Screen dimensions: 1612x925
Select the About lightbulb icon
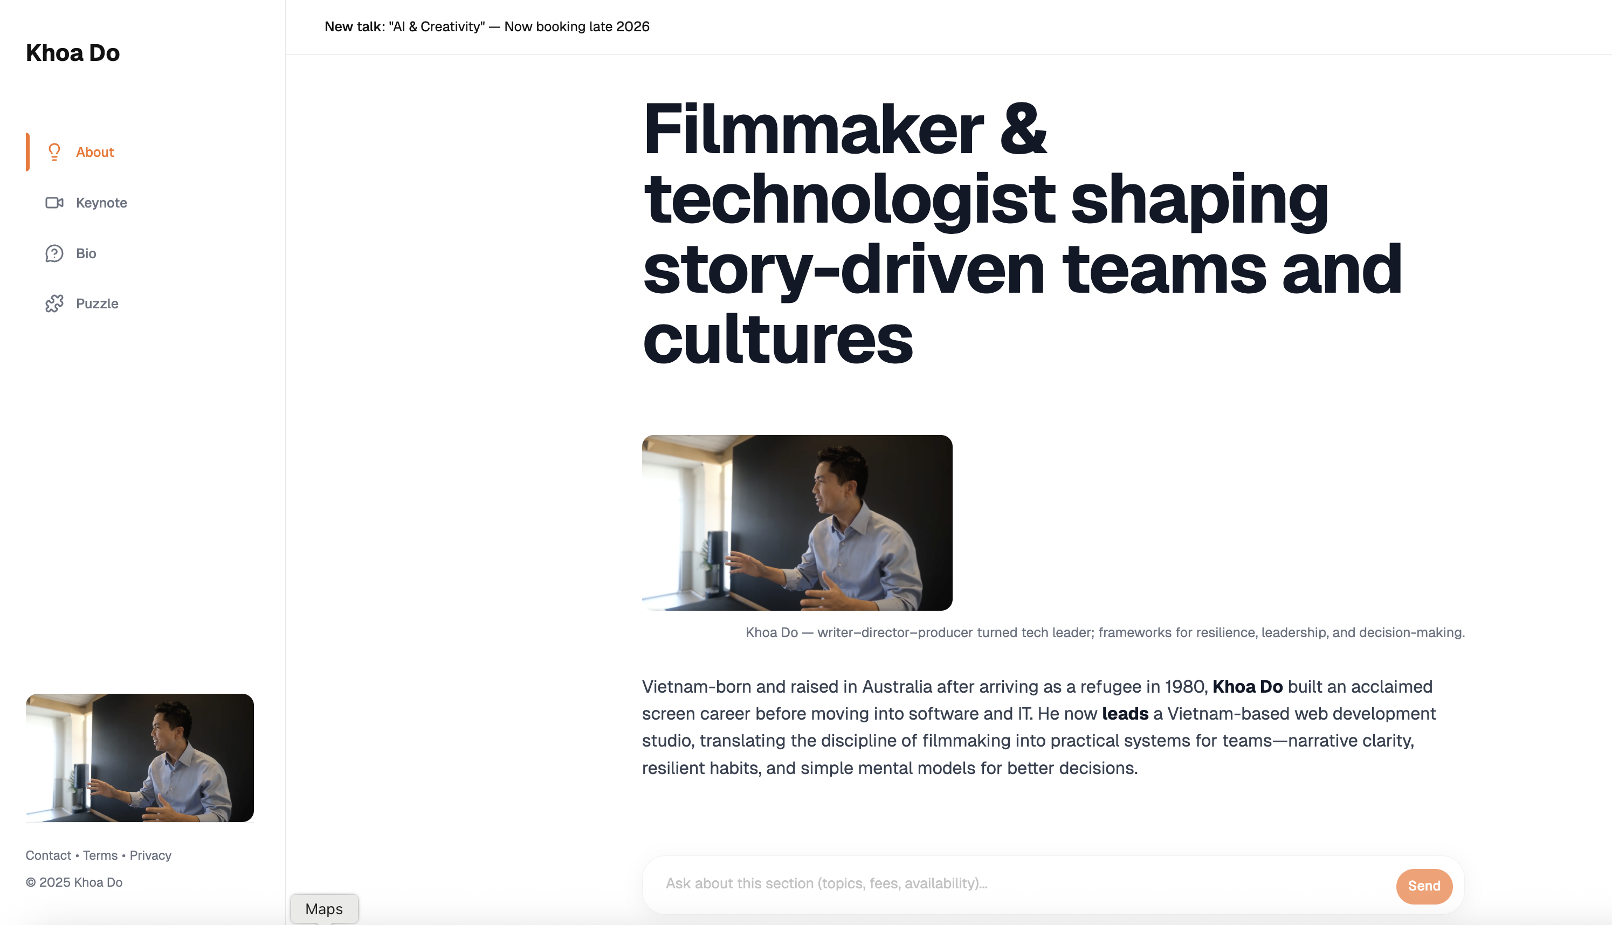(x=54, y=151)
